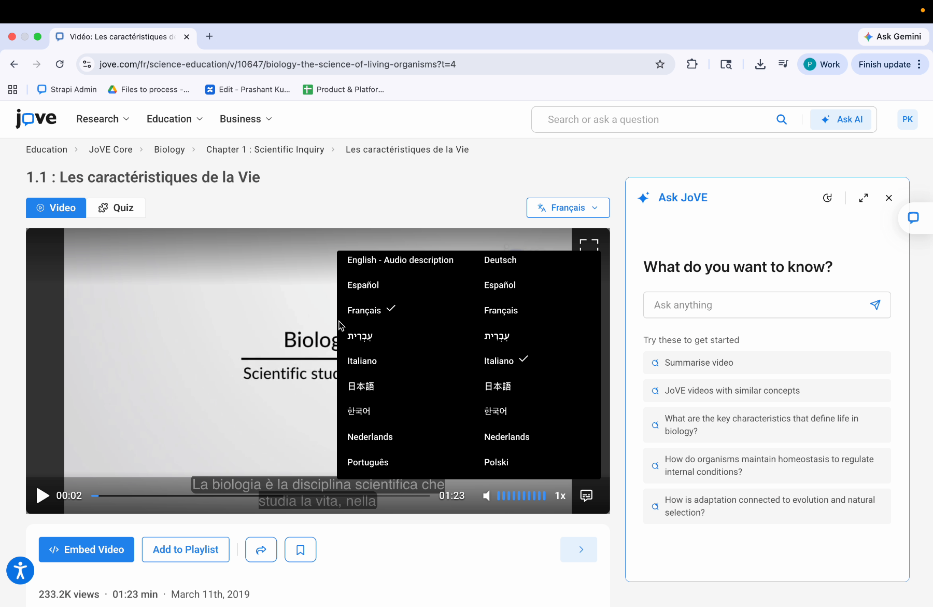This screenshot has height=607, width=933.
Task: Select JoVE videos with similar concepts
Action: point(767,391)
